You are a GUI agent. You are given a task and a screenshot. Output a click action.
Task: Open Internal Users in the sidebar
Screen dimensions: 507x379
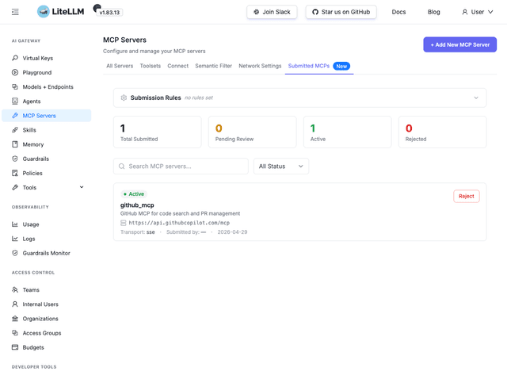(x=47, y=304)
